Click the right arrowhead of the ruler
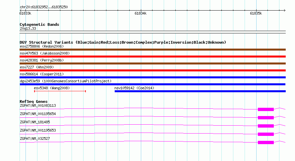Viewport: 295px width, 161px height. pos(285,10)
